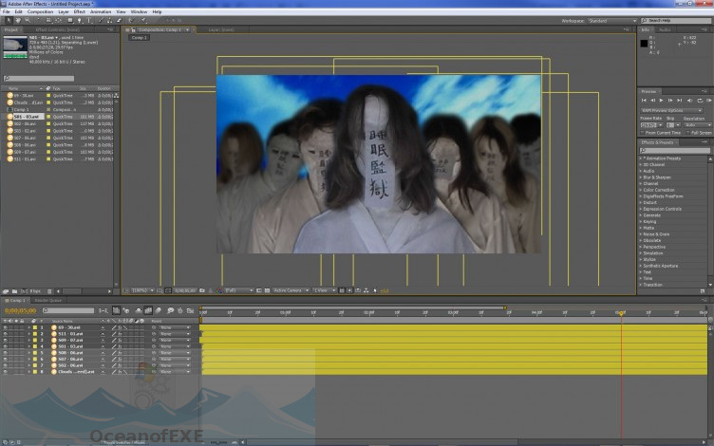The image size is (714, 446).
Task: Select the Hand tool
Action: pos(18,21)
